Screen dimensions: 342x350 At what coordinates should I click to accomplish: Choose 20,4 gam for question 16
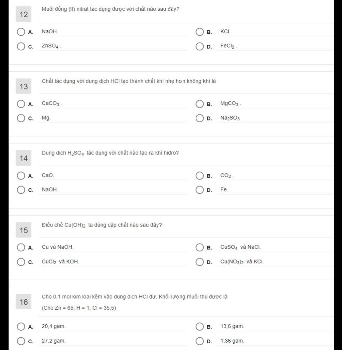[x=21, y=327]
